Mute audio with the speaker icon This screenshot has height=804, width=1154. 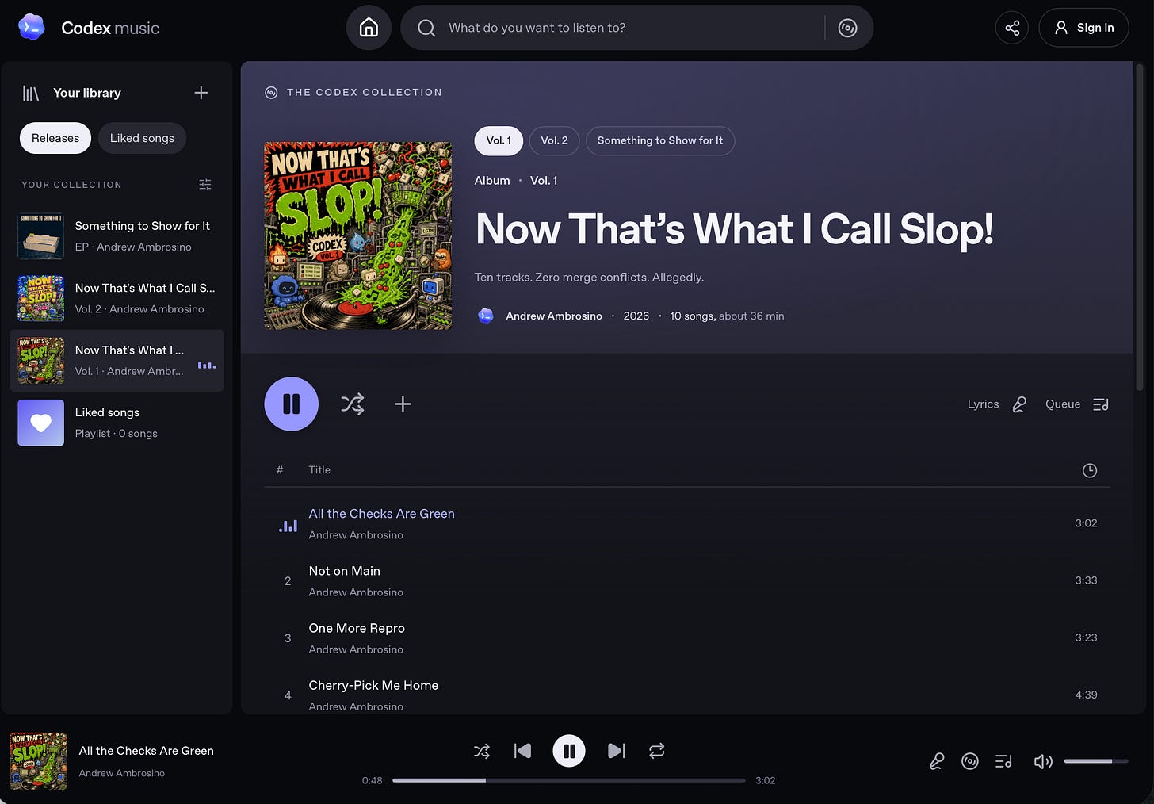point(1043,761)
